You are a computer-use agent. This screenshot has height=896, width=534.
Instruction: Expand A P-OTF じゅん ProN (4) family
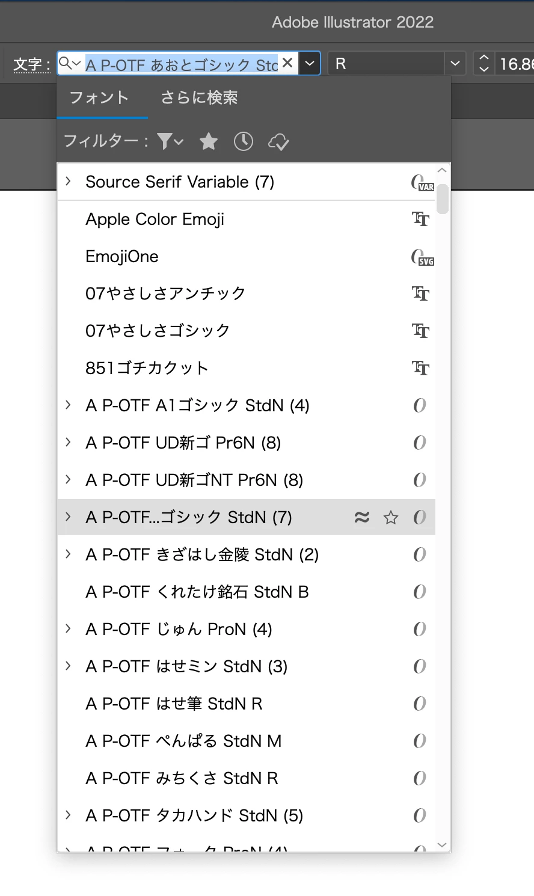click(x=68, y=628)
